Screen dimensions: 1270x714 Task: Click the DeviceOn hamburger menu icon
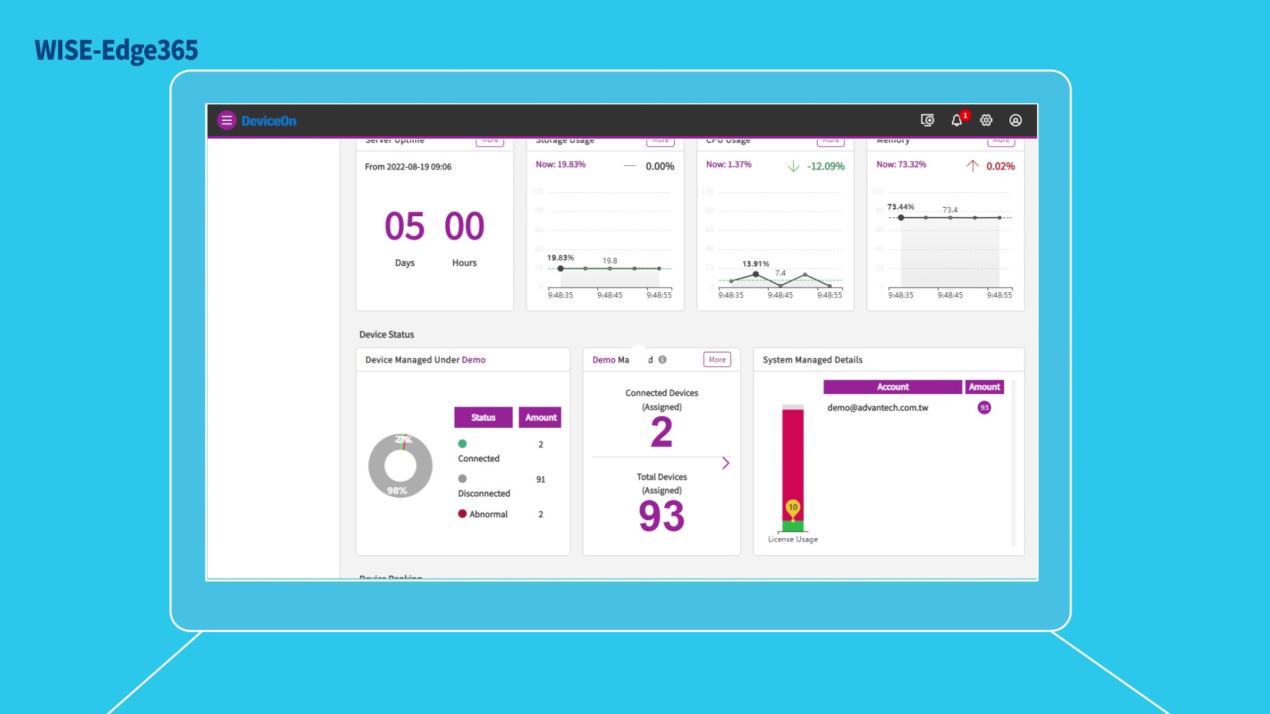(x=227, y=120)
